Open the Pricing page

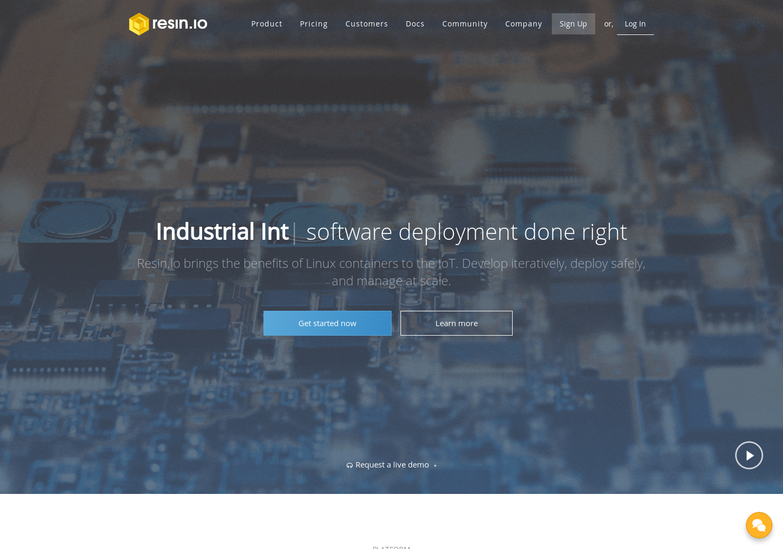(314, 24)
